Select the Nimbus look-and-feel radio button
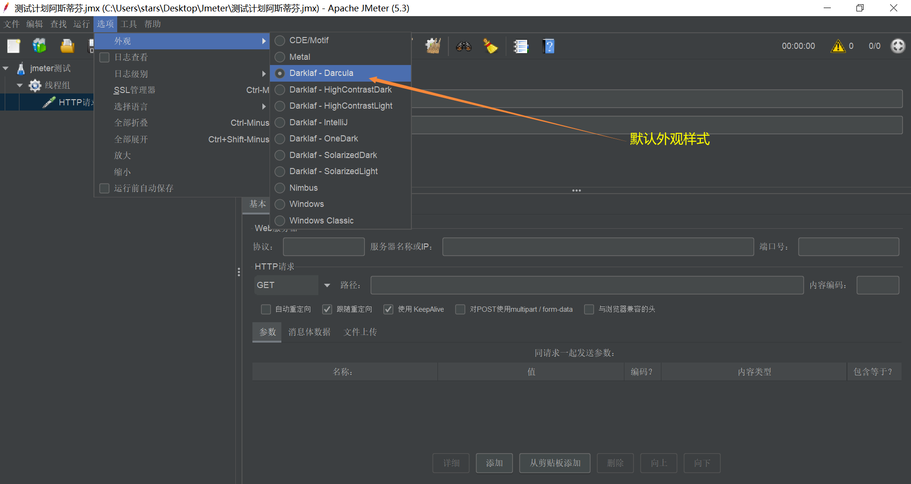 (x=280, y=188)
